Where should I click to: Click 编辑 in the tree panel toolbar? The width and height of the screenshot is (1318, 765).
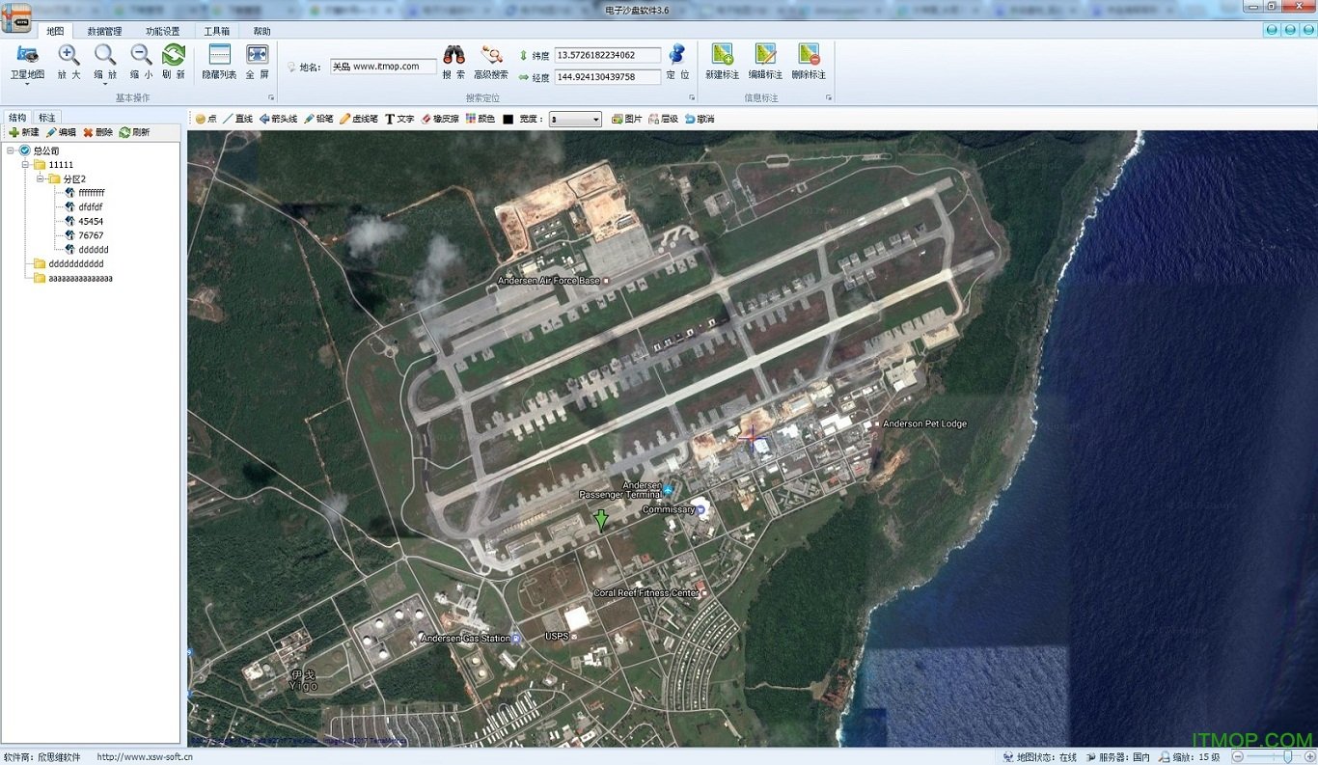[61, 132]
